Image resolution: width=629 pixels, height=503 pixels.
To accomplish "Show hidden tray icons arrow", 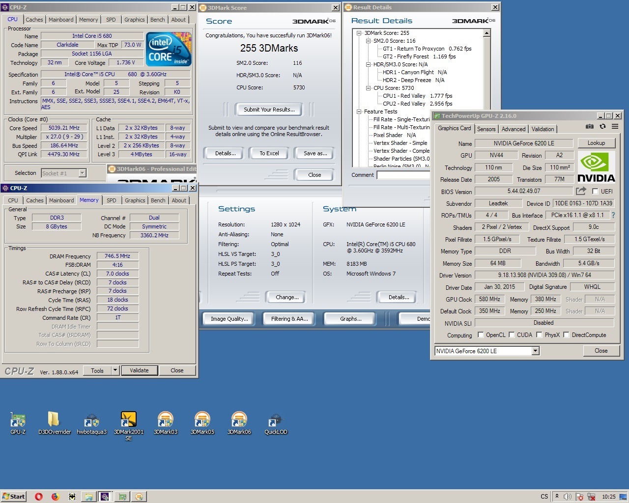I will [x=557, y=497].
